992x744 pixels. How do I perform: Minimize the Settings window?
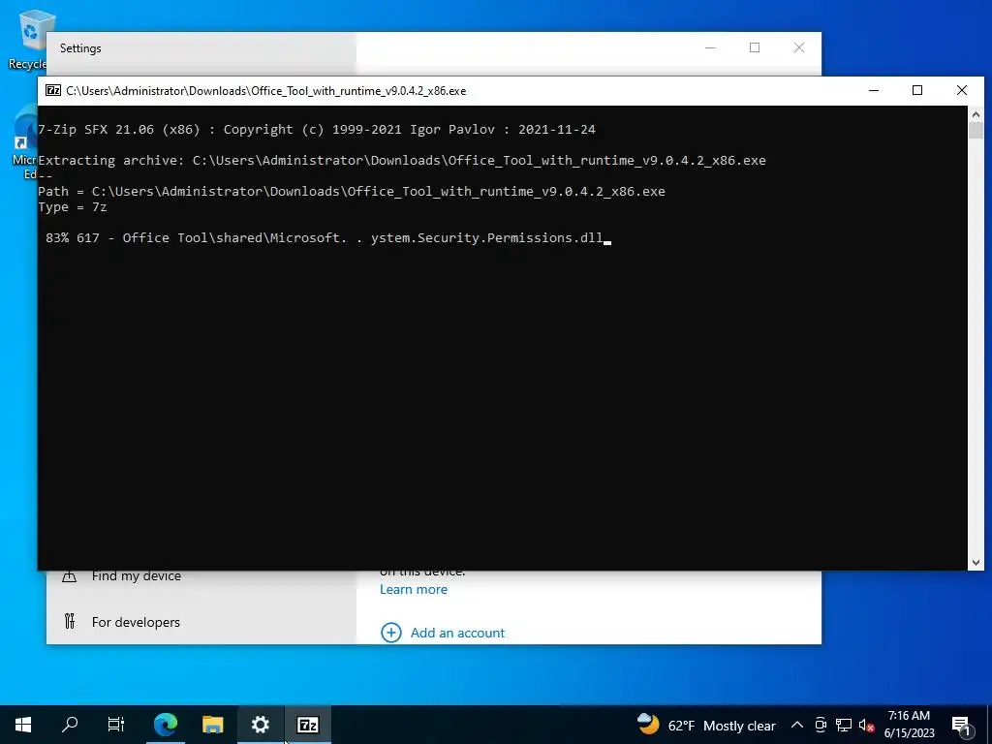point(710,48)
